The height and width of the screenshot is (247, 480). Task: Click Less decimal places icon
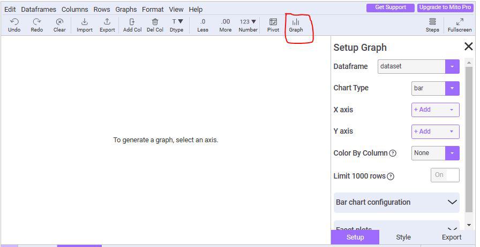(202, 22)
